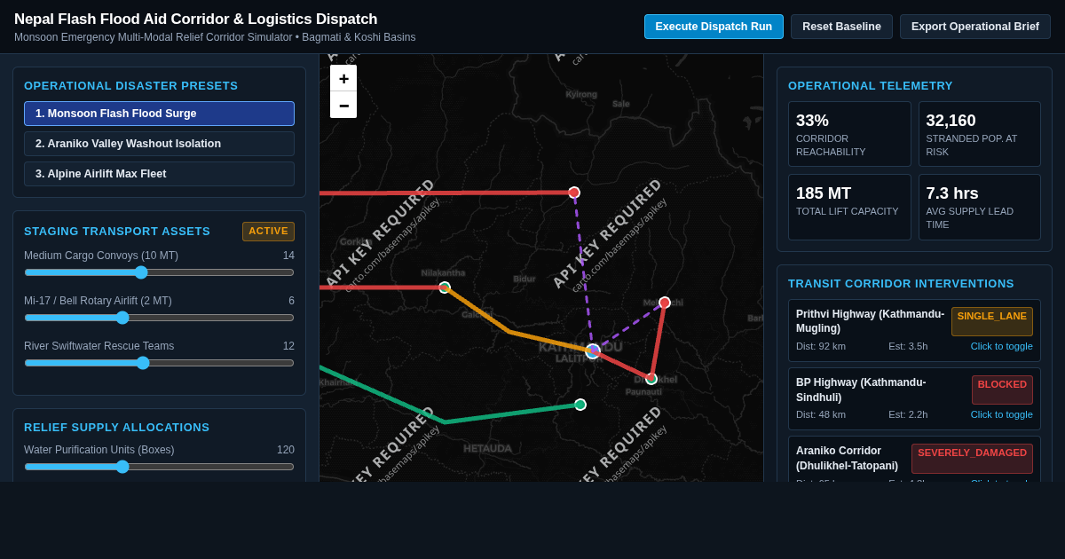Screen dimensions: 1065x559
Task: Click the Dhulikhel map node
Action: click(651, 379)
